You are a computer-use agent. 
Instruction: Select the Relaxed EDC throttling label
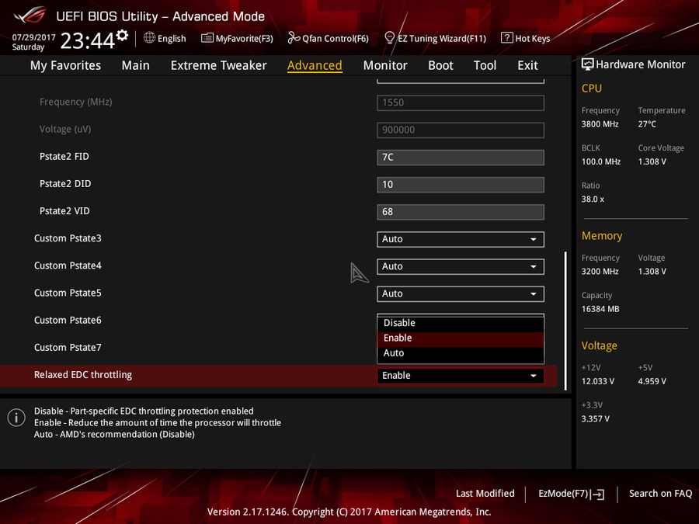[83, 375]
